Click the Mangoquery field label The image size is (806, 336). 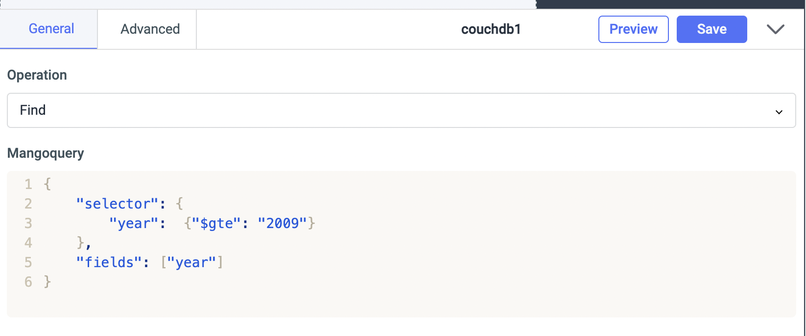click(46, 153)
